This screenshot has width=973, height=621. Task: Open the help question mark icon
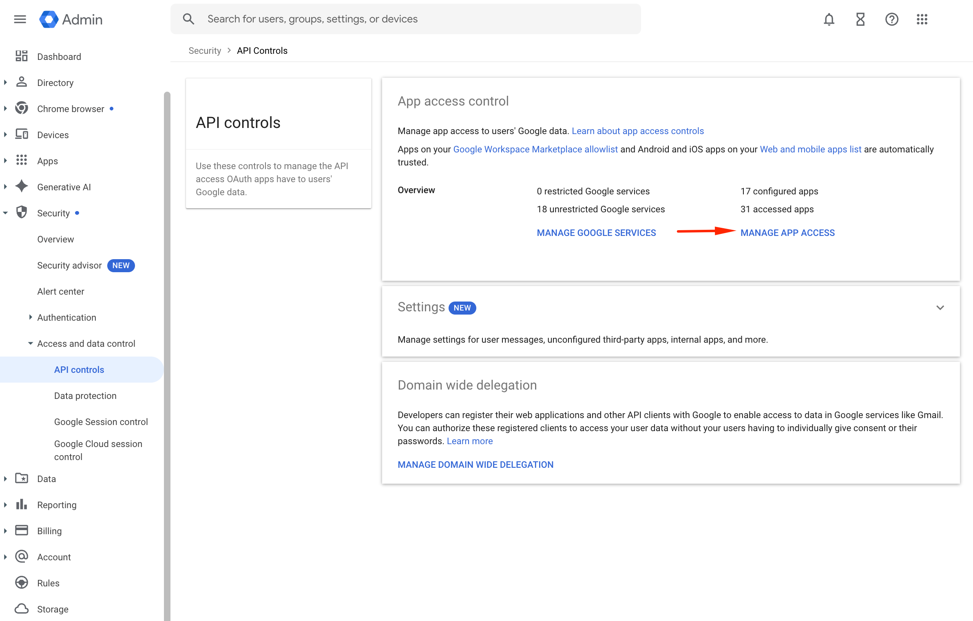[891, 19]
